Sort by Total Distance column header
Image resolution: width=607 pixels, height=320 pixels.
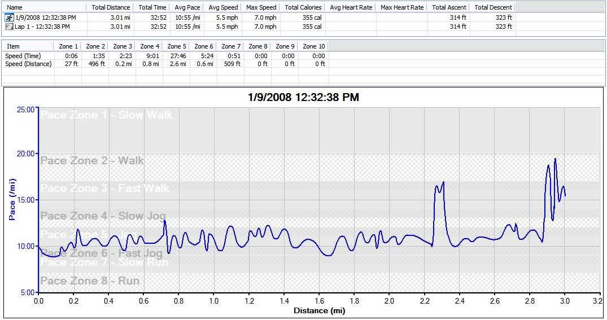[x=111, y=7]
